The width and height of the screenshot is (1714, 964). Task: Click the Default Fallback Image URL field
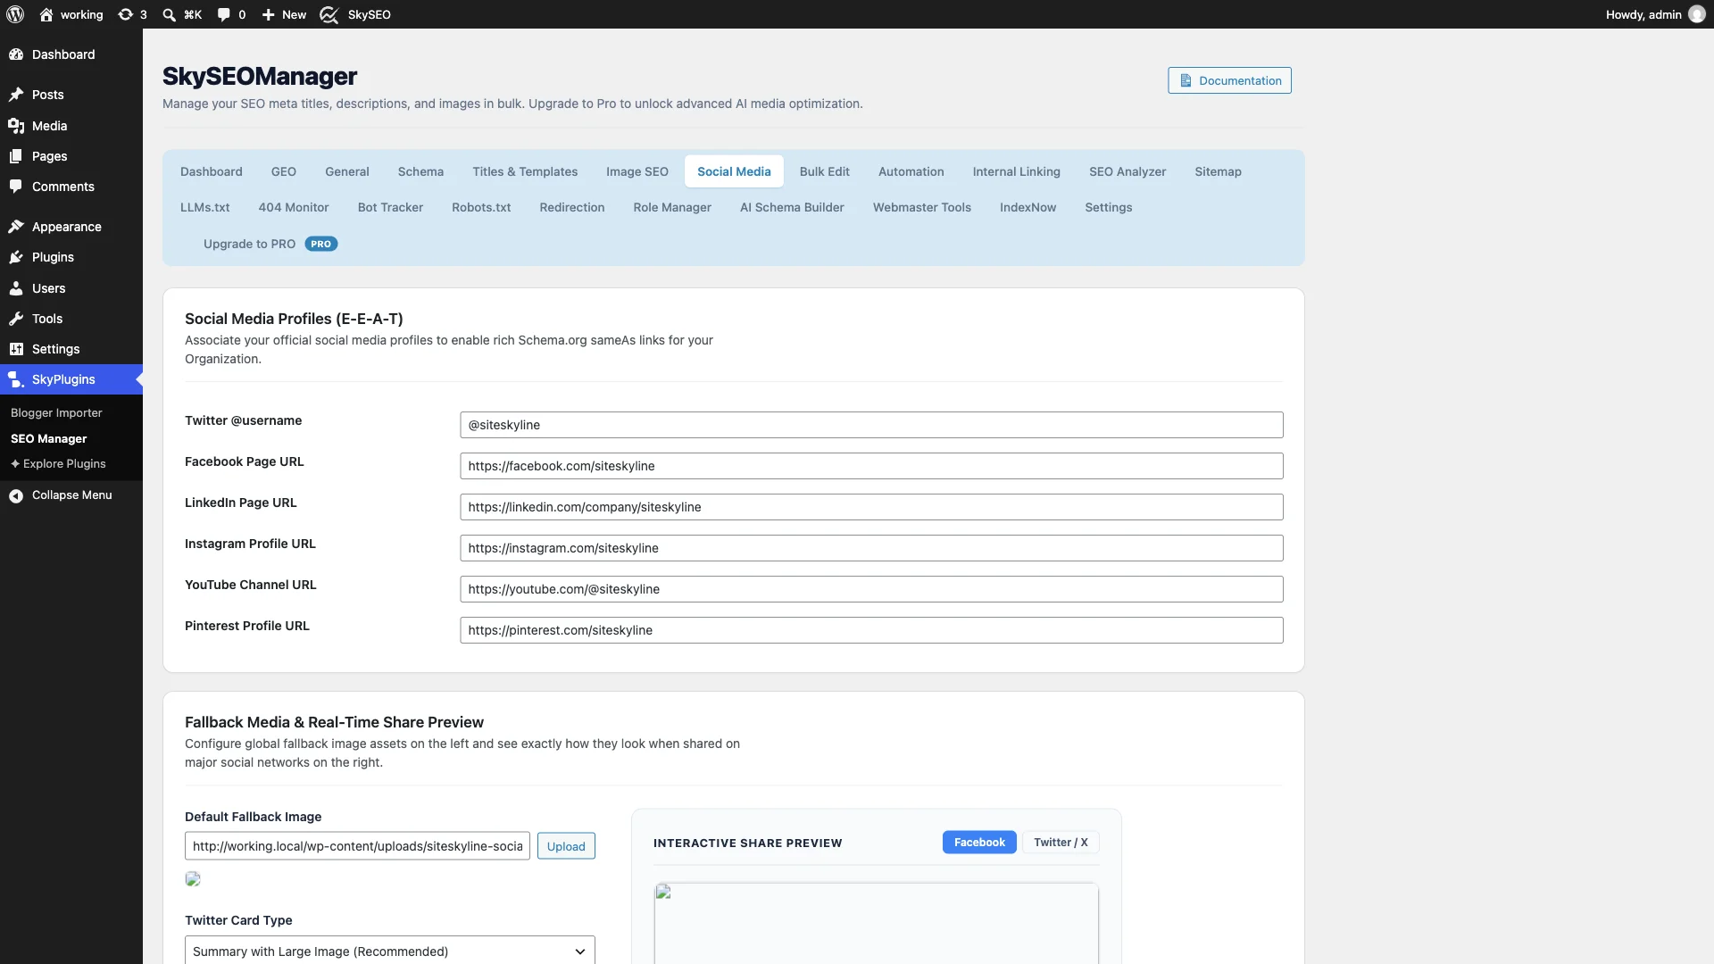[x=357, y=846]
